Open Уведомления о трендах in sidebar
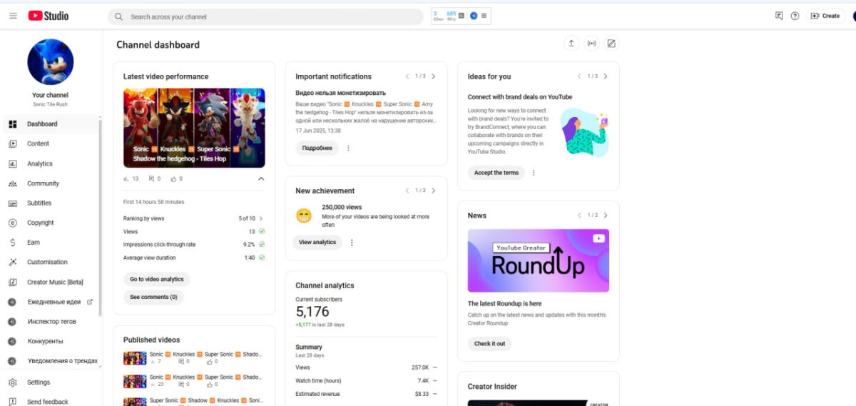This screenshot has width=856, height=406. click(x=51, y=361)
